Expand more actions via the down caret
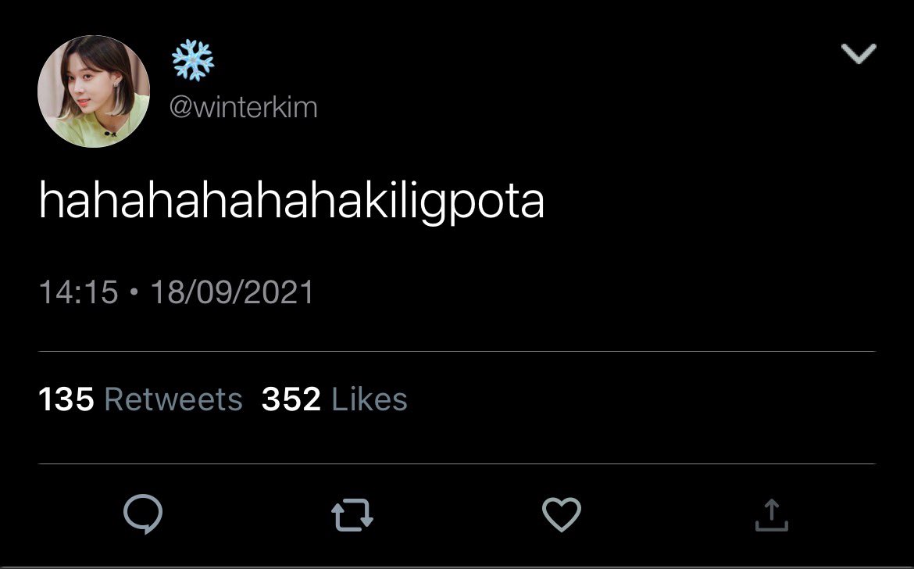 (859, 54)
